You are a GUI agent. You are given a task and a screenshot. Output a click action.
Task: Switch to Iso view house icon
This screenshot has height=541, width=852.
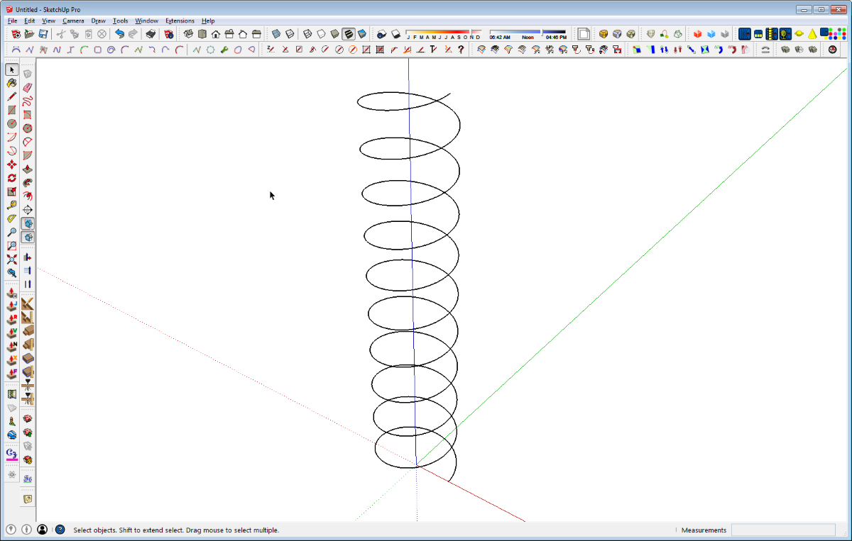[x=189, y=34]
